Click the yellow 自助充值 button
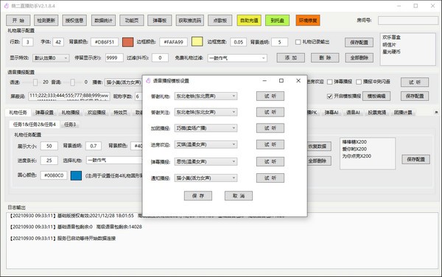 pyautogui.click(x=249, y=21)
